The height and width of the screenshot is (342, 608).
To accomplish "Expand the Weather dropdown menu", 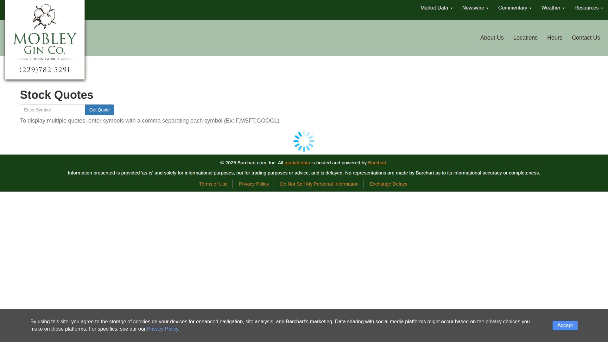I will click(x=553, y=8).
